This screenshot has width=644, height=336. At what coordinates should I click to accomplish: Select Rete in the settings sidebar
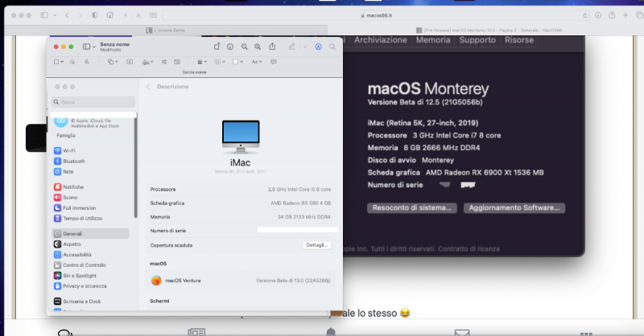click(x=64, y=172)
